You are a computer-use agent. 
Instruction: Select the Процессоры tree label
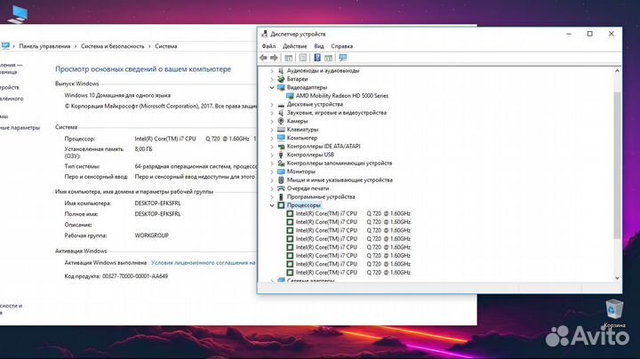(303, 205)
